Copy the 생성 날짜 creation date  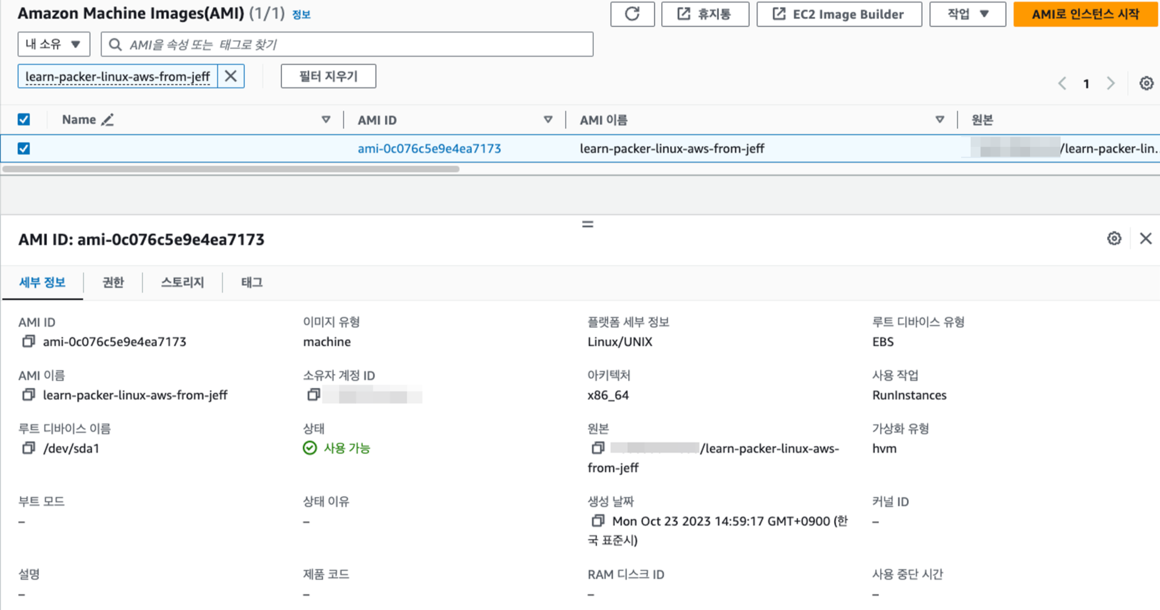coord(598,521)
